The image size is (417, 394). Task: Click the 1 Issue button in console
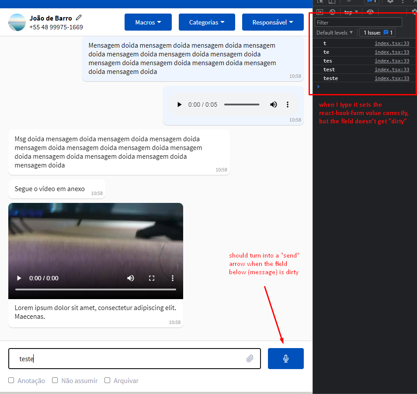[377, 32]
